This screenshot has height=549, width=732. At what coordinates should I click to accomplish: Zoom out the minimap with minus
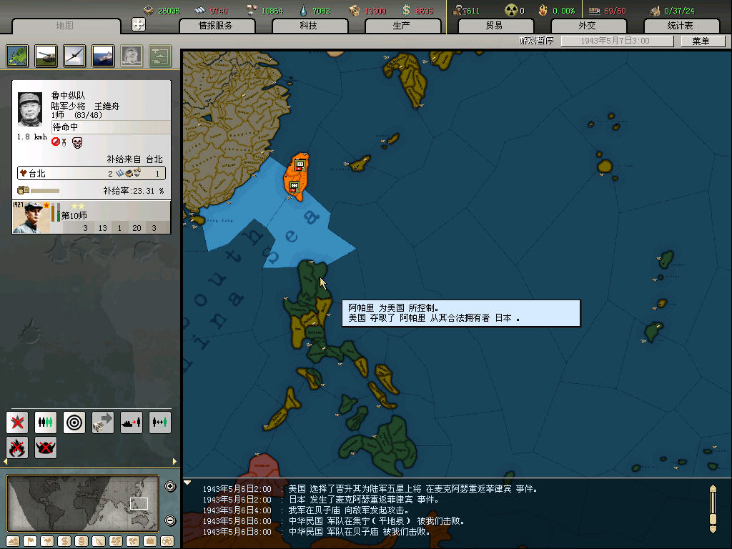[x=170, y=520]
